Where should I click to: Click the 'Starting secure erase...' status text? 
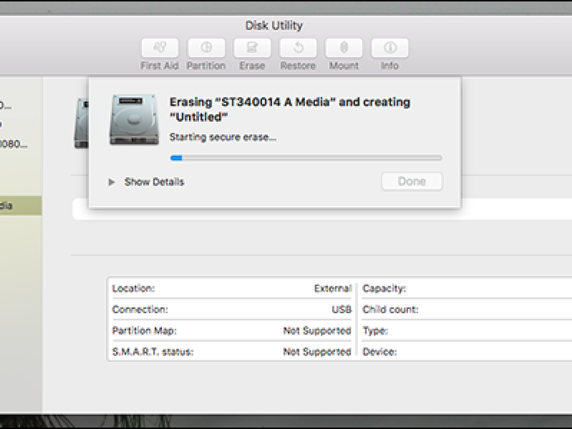pyautogui.click(x=222, y=137)
